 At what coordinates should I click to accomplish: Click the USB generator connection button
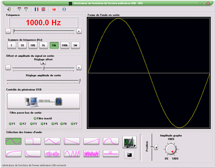pyautogui.click(x=43, y=101)
